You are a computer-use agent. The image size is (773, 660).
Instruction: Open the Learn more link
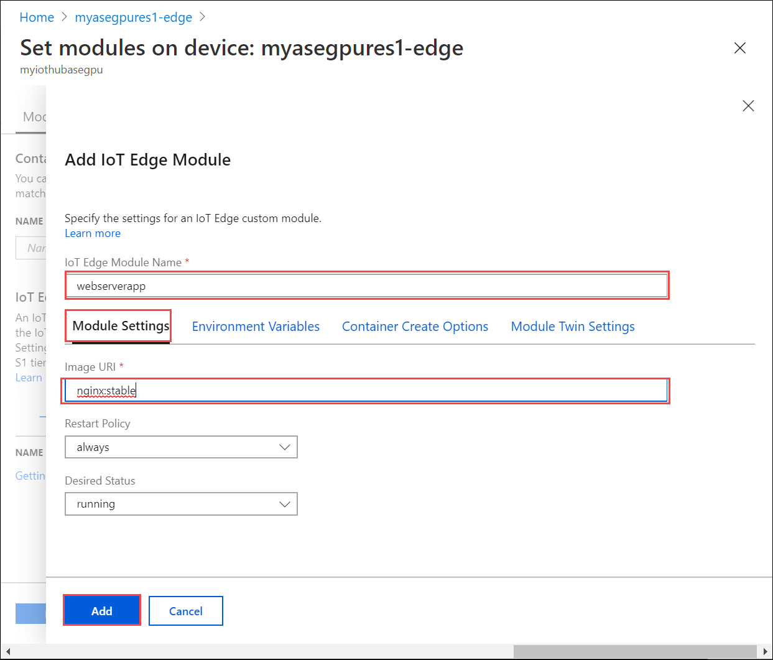[x=92, y=233]
